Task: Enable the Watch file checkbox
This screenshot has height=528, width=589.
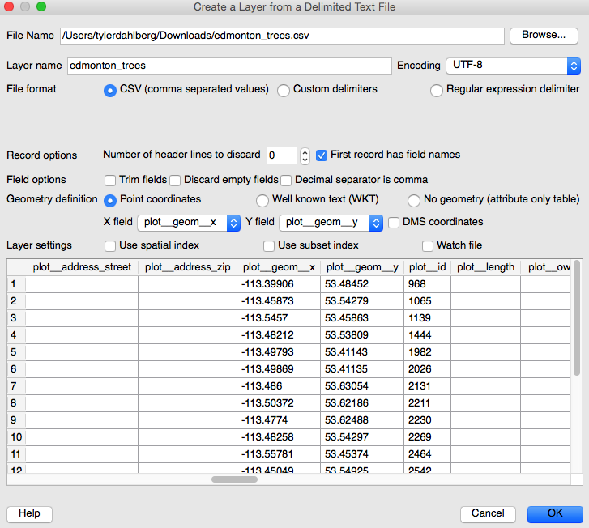Action: [x=428, y=246]
